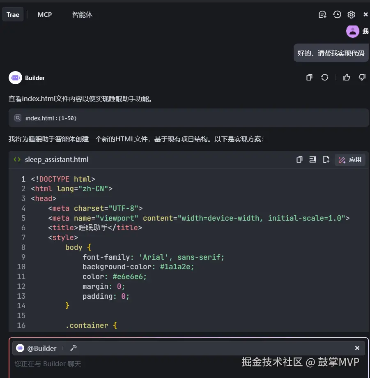Click the 我将为睡眠助手智能体 paragraph text
The height and width of the screenshot is (378, 370).
coord(136,139)
